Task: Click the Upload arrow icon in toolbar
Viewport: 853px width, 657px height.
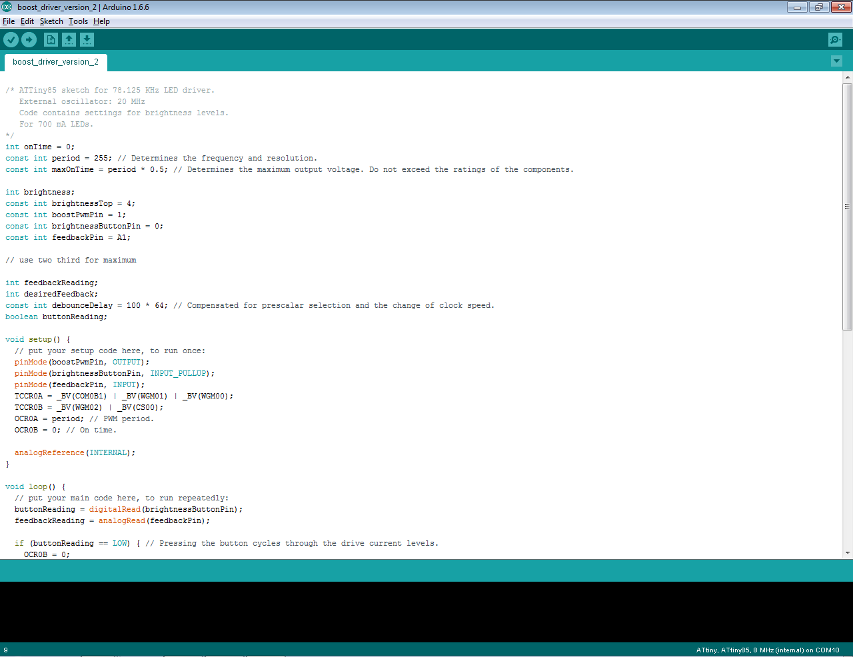Action: [x=29, y=40]
